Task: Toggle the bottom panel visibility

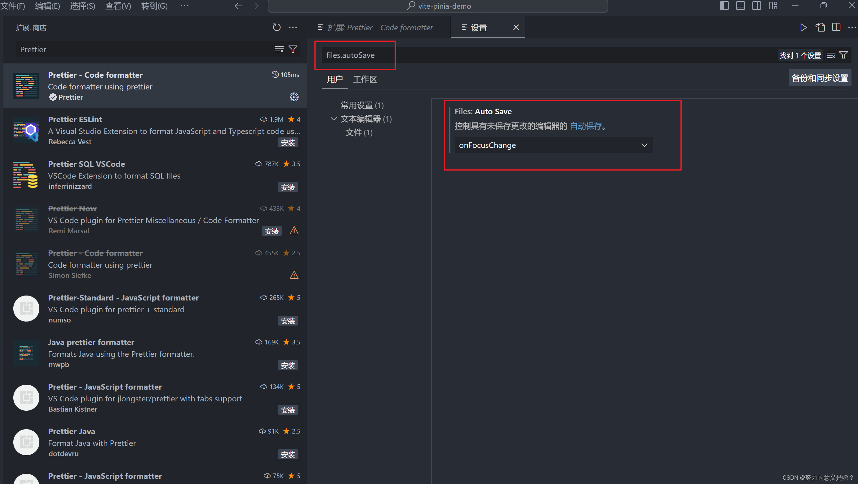Action: 740,6
